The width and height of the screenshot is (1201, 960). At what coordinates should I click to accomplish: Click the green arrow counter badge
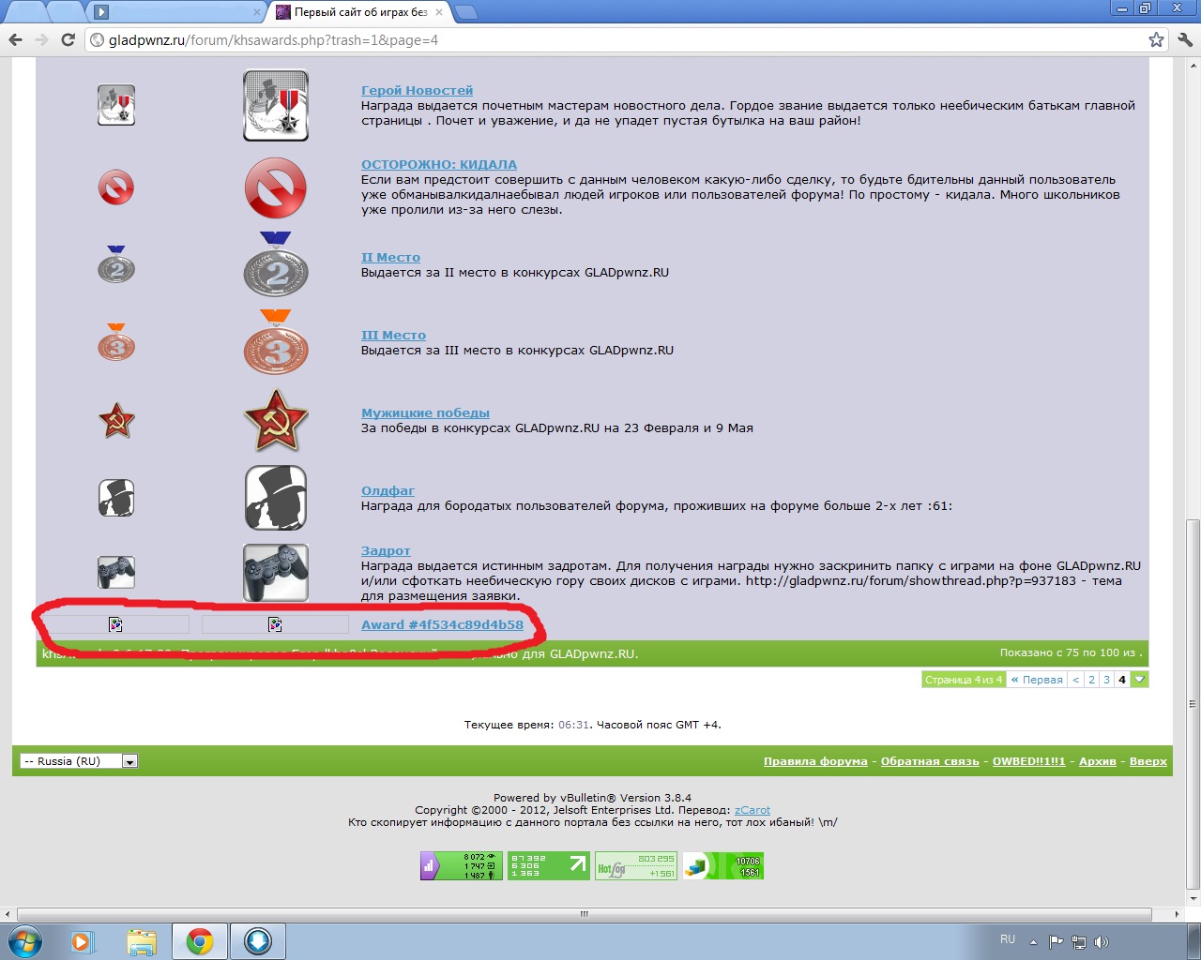pyautogui.click(x=549, y=865)
